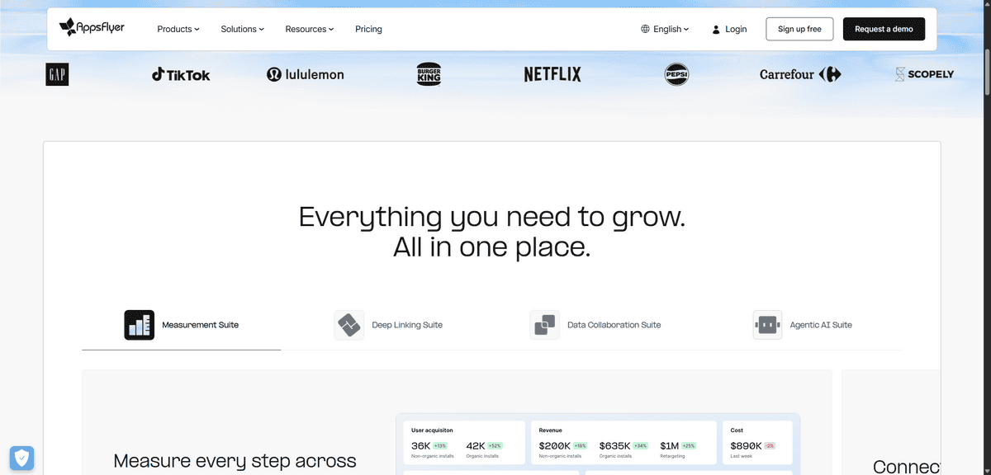The image size is (991, 475).
Task: Switch to the Deep Linking Suite tab
Action: (406, 325)
